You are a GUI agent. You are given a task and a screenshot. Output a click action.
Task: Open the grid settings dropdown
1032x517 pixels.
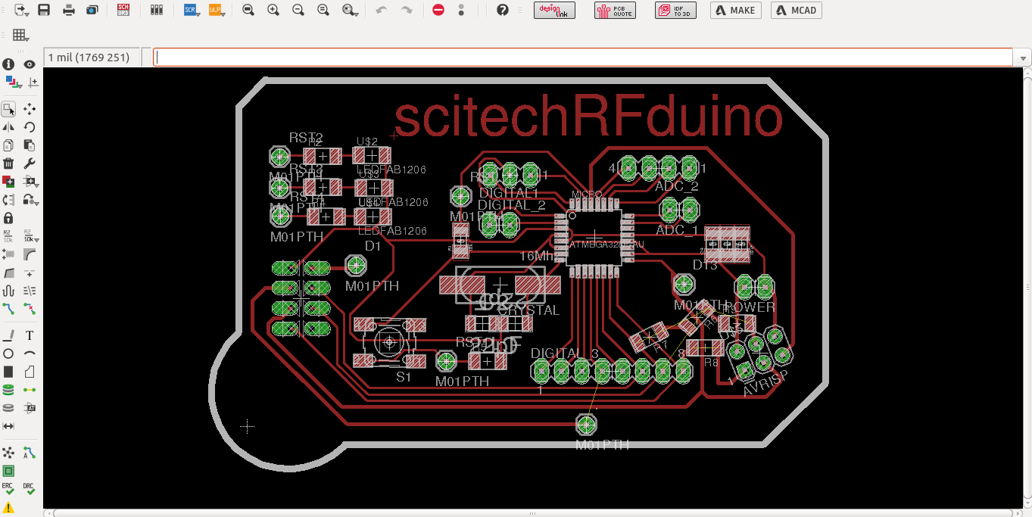click(20, 35)
